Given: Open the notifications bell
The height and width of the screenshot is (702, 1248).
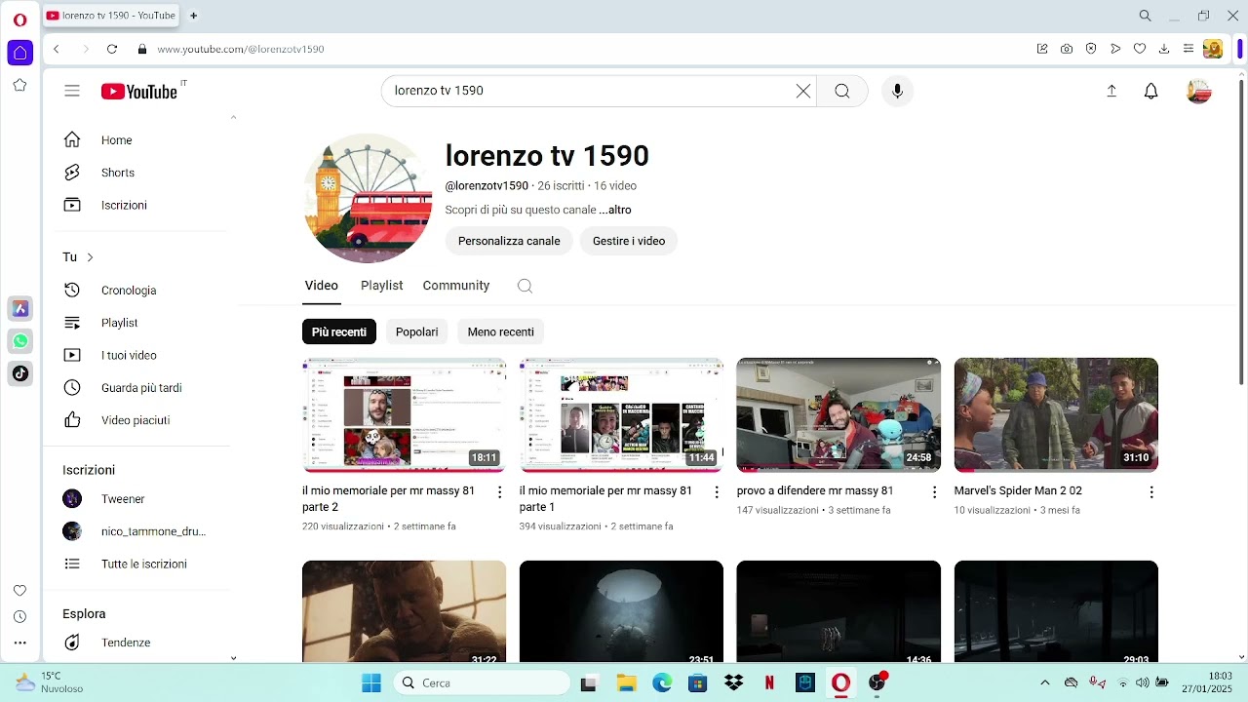Looking at the screenshot, I should (1151, 91).
